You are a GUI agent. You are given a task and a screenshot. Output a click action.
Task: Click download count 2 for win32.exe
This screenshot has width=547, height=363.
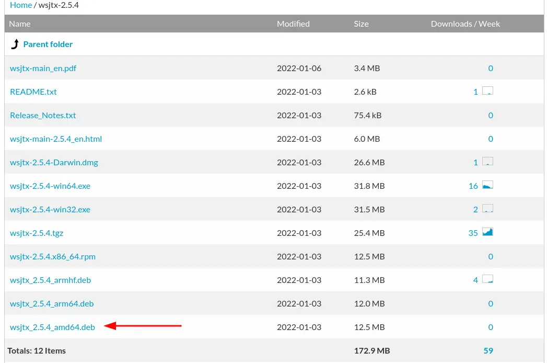[475, 210]
